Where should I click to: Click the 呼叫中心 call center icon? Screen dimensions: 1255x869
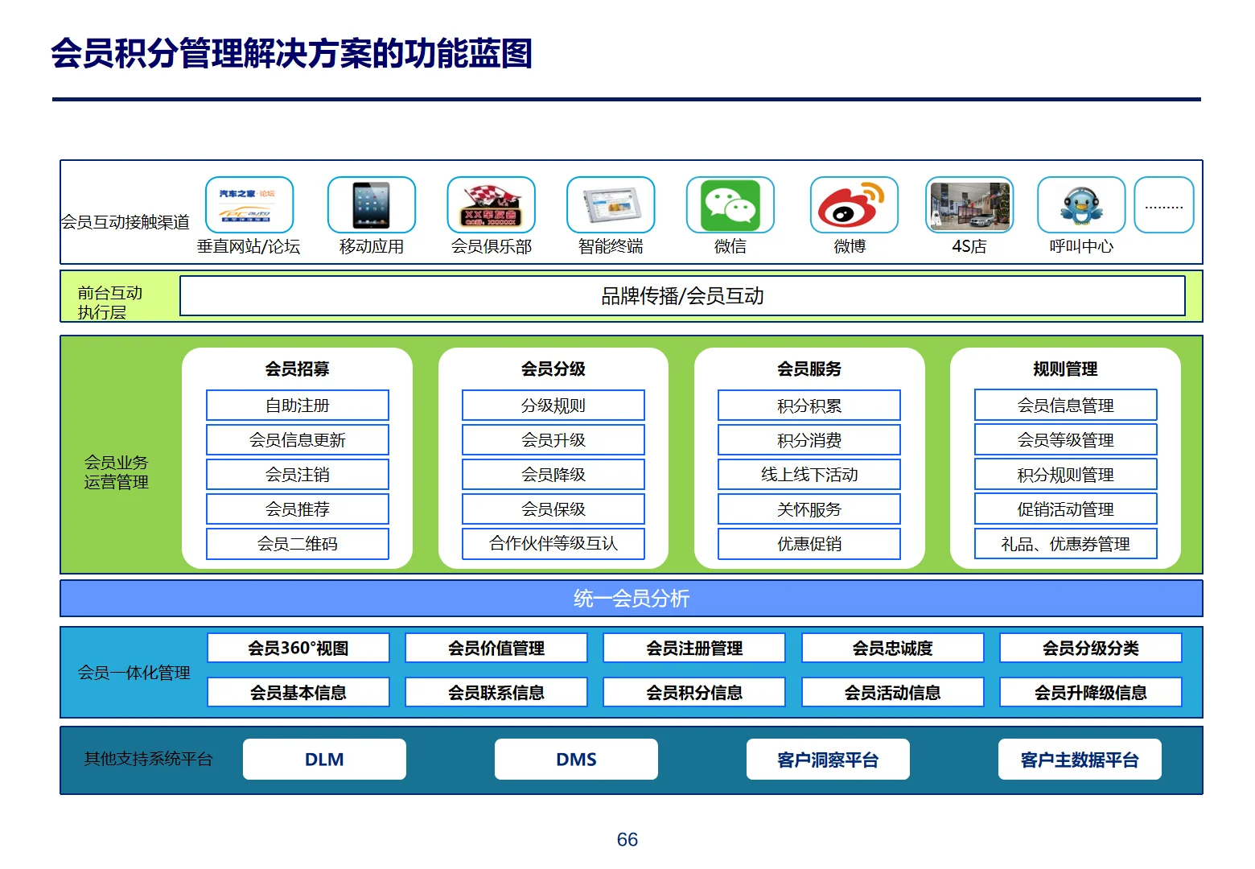click(1080, 204)
